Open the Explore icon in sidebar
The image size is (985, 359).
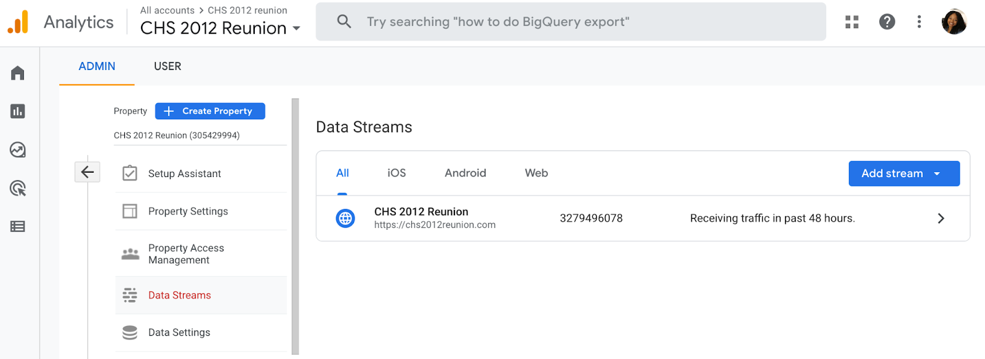tap(17, 150)
